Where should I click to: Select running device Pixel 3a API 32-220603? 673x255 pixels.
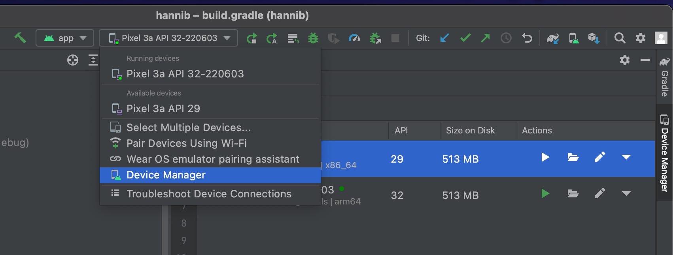[210, 74]
